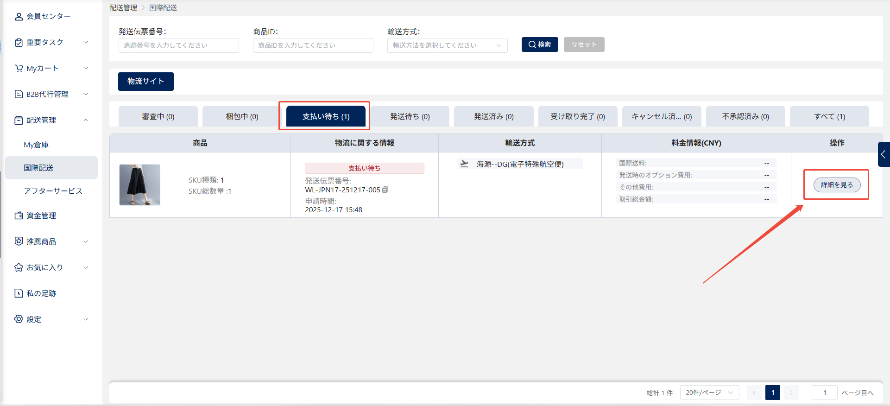Click the 設定 gear icon
This screenshot has height=406, width=890.
point(19,319)
